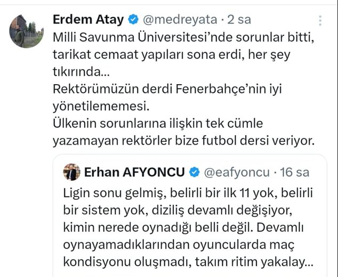The image size is (338, 277).
Task: Tap the line starting 'Milli Savunma Üniversitesi'nde'
Action: [x=185, y=38]
